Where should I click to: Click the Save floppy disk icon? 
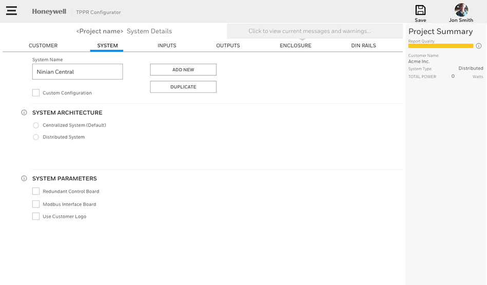click(420, 10)
